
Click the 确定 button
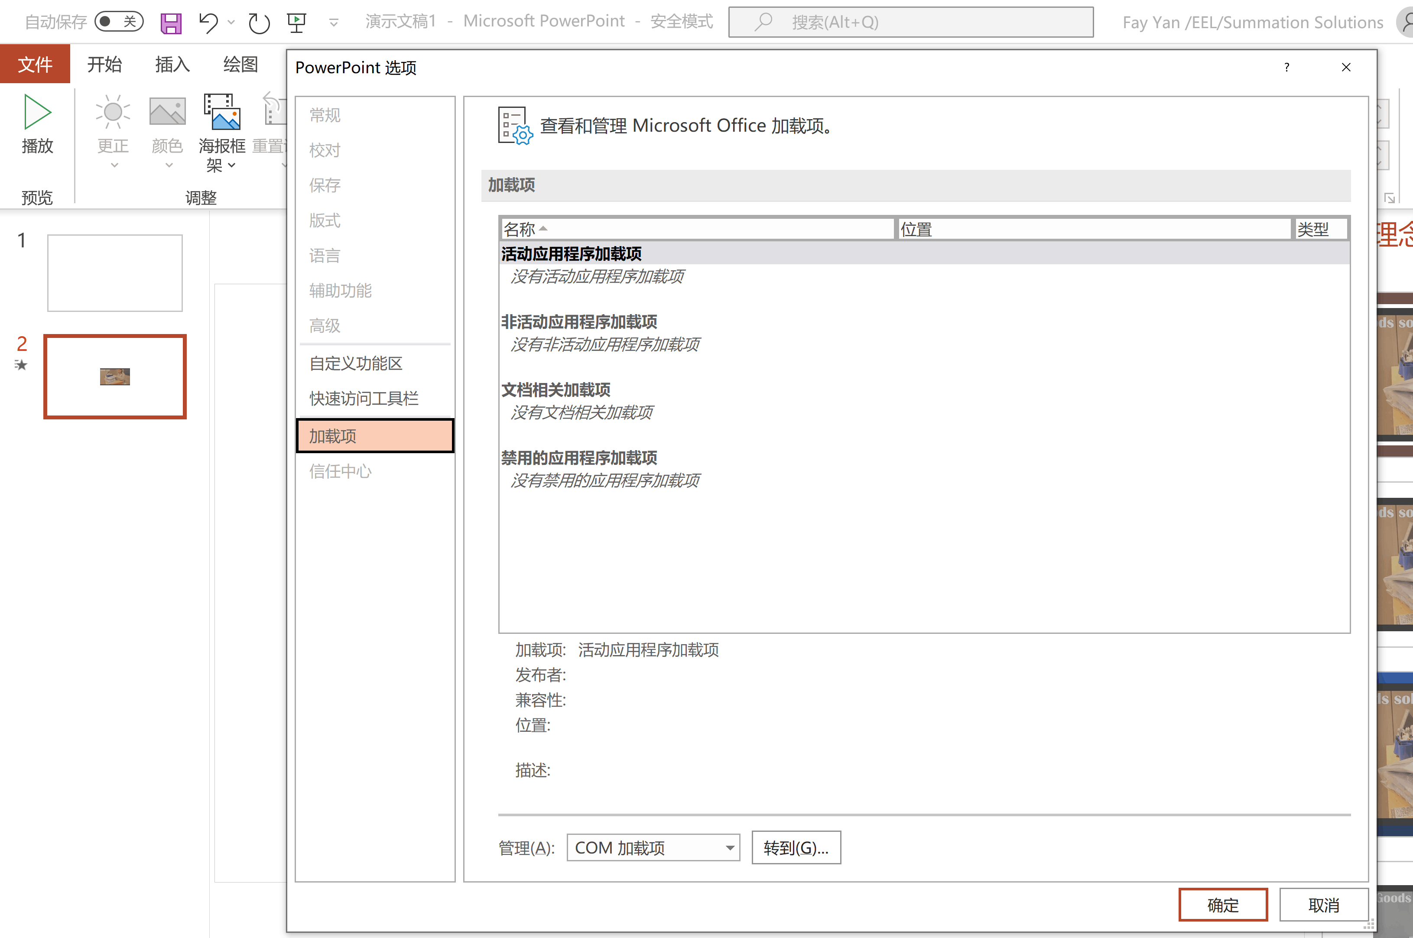click(x=1222, y=905)
